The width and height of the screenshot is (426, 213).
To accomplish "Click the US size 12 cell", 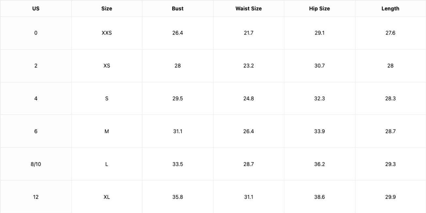I will click(x=36, y=197).
